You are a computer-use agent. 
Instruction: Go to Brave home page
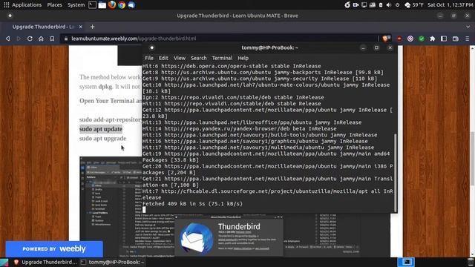pyautogui.click(x=41, y=39)
